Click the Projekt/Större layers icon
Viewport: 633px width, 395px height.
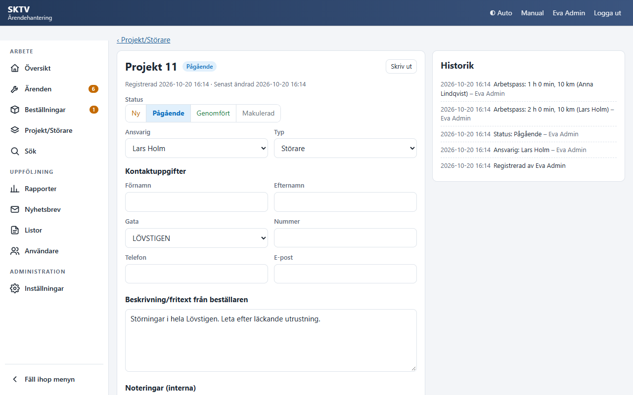[x=15, y=130]
